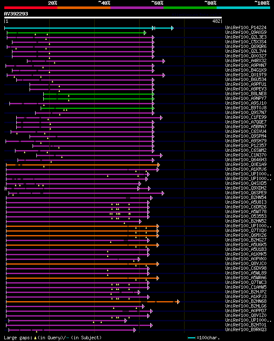This screenshot has height=341, width=274.
Task: Open hit UniRef100_Q69QR6
Action: point(246,47)
